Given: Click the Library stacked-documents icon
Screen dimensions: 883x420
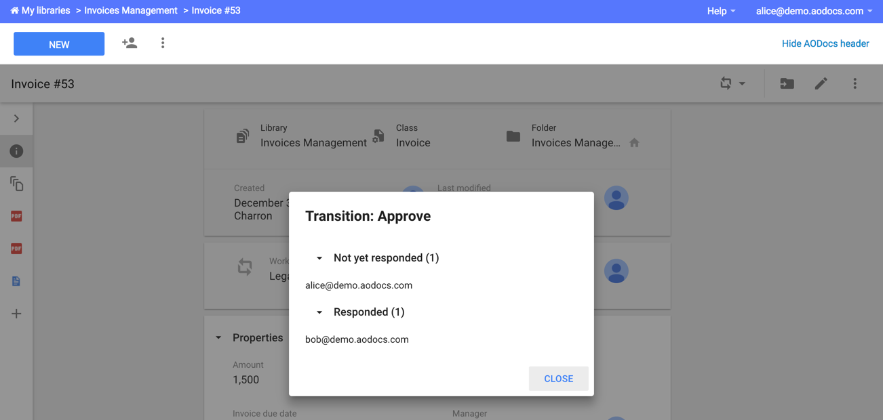Looking at the screenshot, I should [242, 136].
